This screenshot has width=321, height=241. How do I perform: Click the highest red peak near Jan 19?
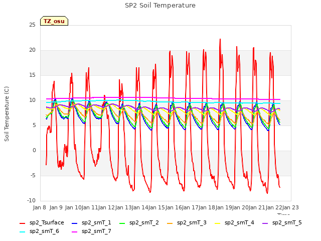(x=220, y=39)
